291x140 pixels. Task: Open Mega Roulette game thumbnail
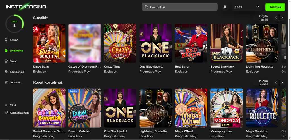(262, 108)
